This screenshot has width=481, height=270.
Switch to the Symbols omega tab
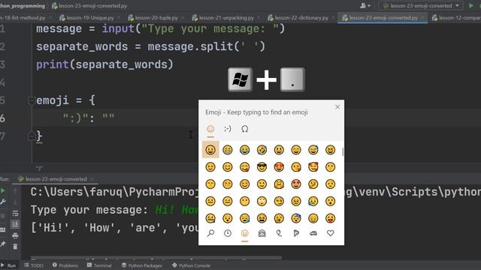244,129
